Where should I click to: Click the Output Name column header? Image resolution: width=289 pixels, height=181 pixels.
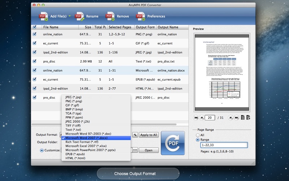172,27
